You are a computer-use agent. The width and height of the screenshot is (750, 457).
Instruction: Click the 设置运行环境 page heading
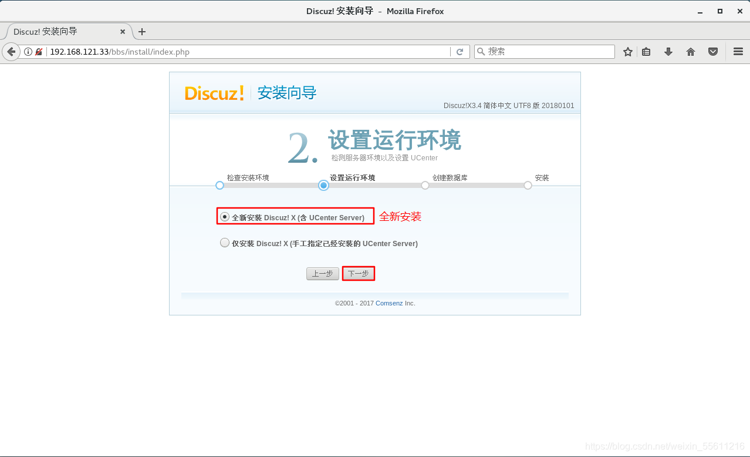[394, 140]
